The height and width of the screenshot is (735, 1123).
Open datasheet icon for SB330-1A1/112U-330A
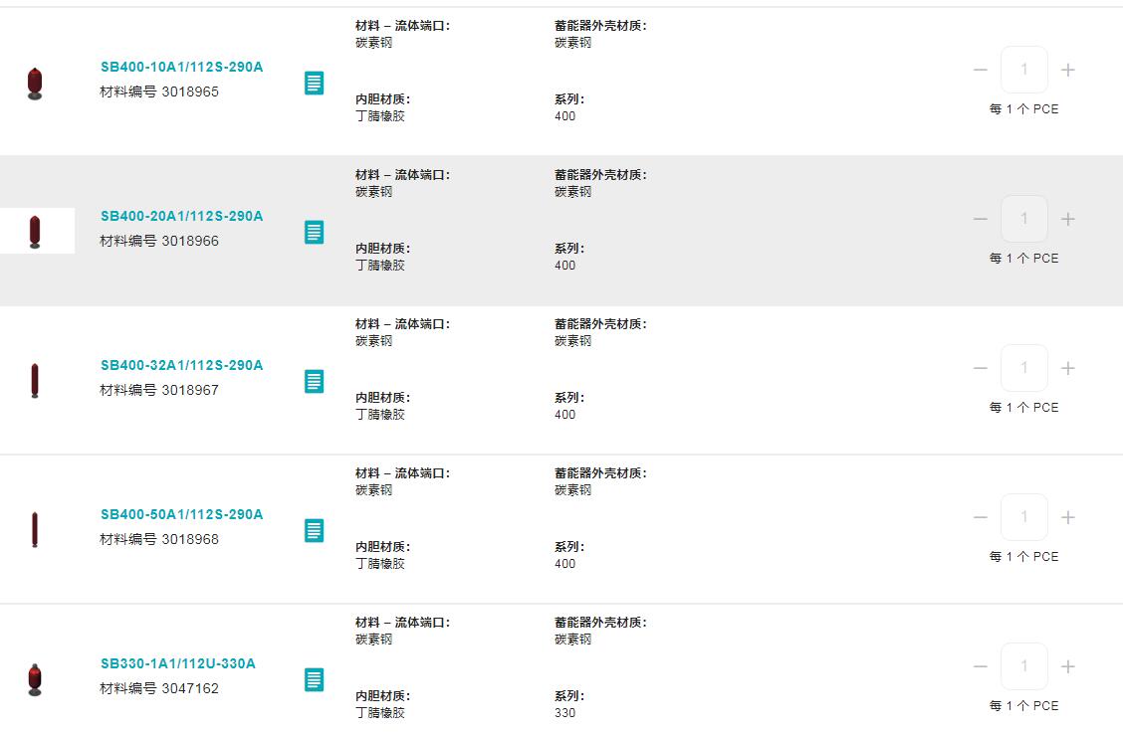tap(314, 679)
